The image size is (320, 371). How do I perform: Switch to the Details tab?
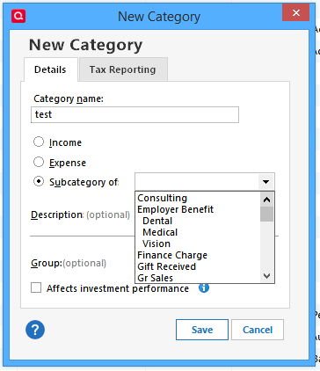[x=51, y=69]
